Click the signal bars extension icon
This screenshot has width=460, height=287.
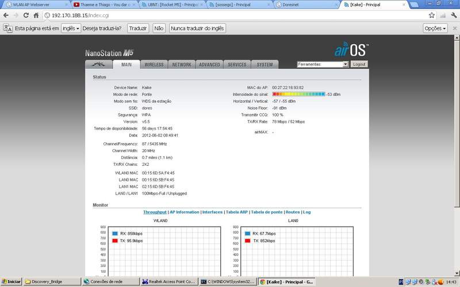443,15
